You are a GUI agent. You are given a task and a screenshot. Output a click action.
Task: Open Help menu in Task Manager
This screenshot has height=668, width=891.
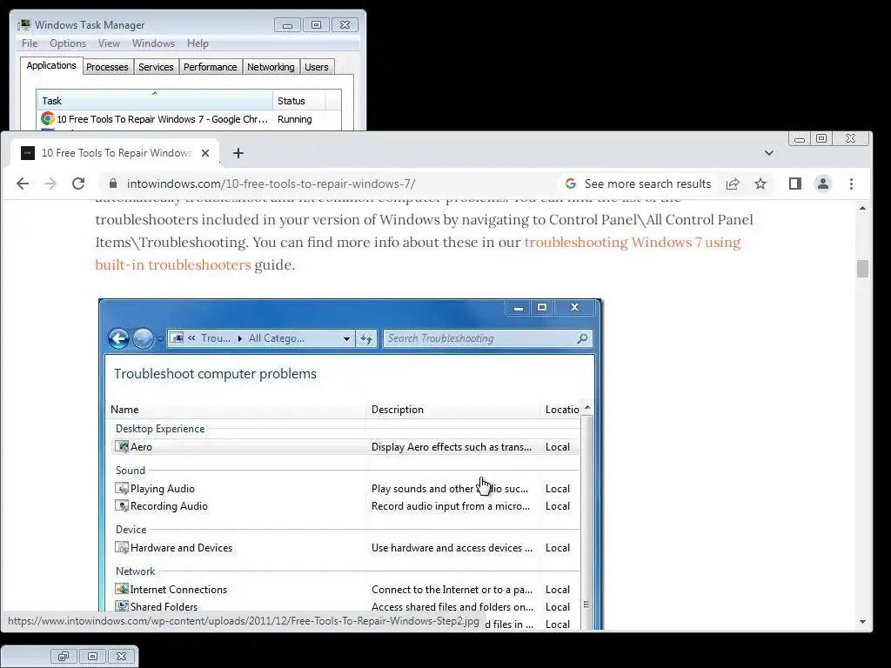[198, 43]
